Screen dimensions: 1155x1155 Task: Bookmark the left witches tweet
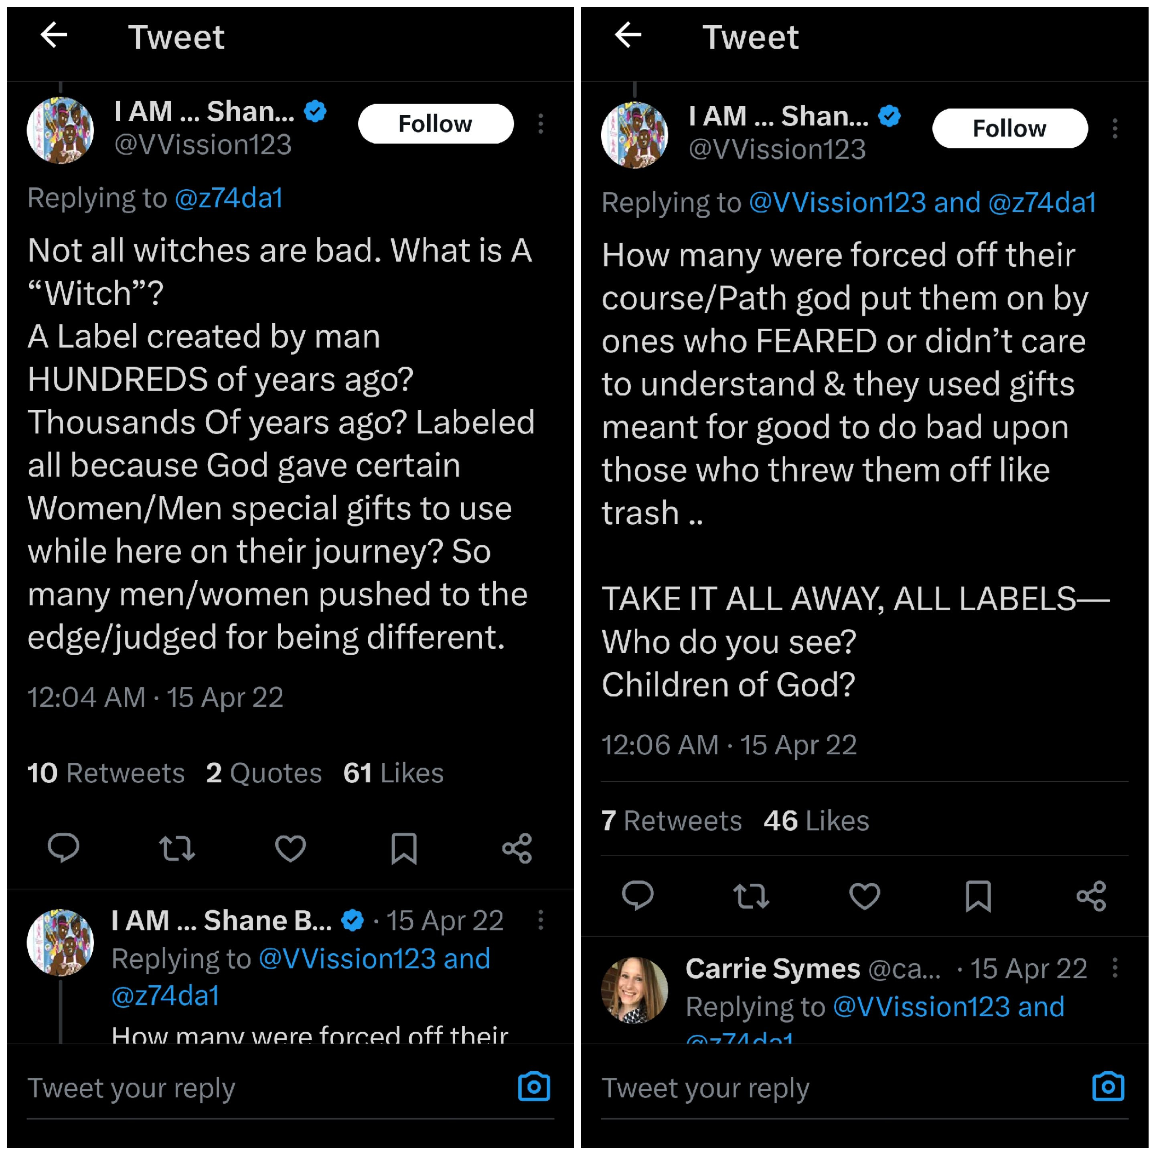tap(404, 848)
